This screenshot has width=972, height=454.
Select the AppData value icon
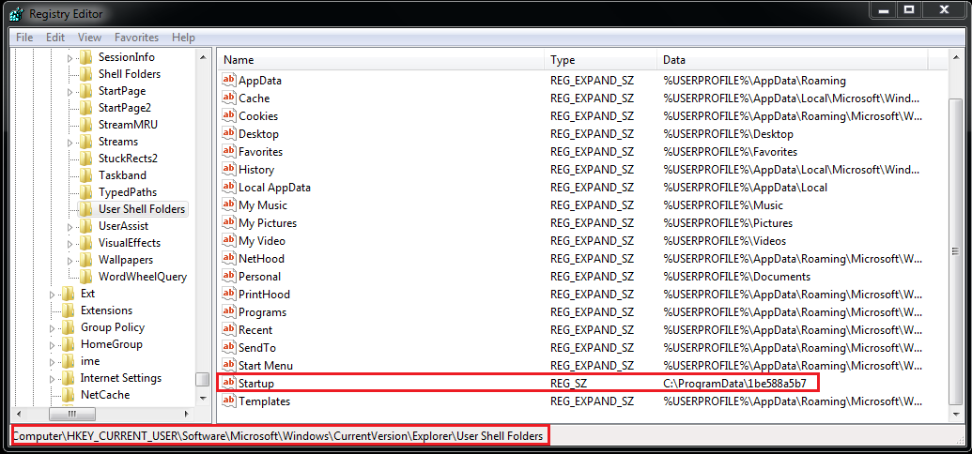coord(228,81)
